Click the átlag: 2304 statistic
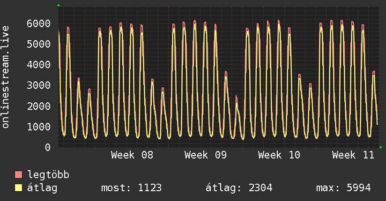Image resolution: width=386 pixels, height=201 pixels. click(x=239, y=188)
